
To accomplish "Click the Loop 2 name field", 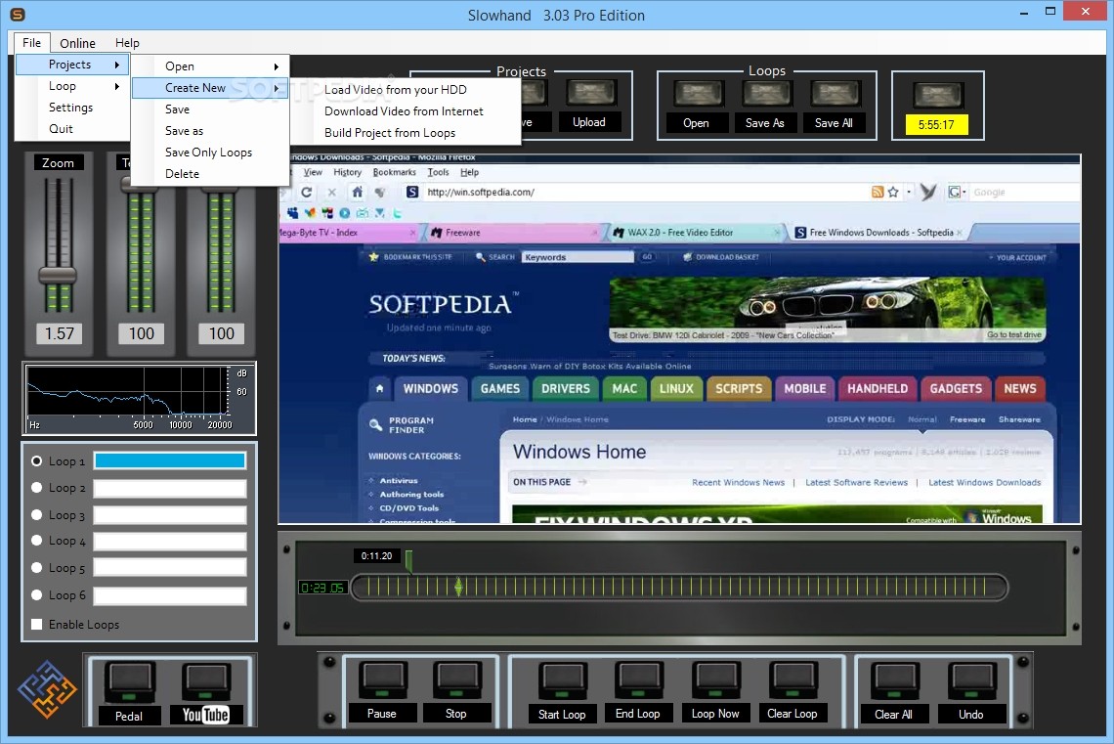I will point(170,488).
